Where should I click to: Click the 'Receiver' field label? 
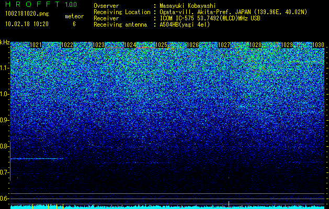point(106,18)
